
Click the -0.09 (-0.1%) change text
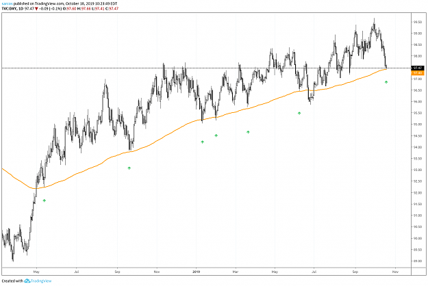pyautogui.click(x=50, y=8)
